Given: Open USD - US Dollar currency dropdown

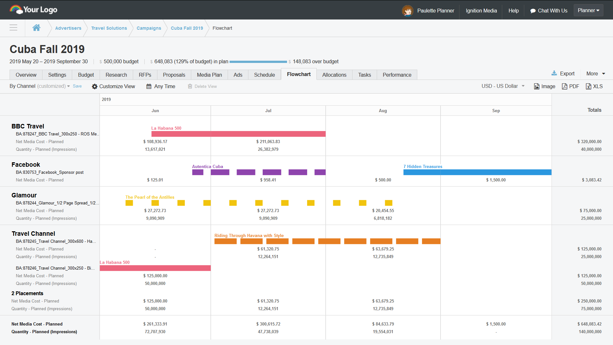Looking at the screenshot, I should (503, 86).
